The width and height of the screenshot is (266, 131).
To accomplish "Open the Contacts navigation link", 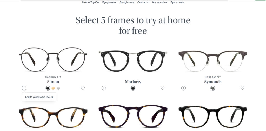I will coord(143,2).
